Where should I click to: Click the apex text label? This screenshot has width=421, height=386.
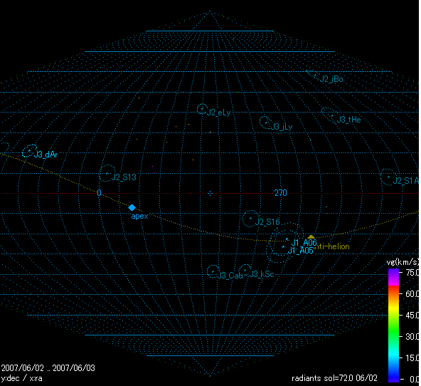tap(139, 216)
